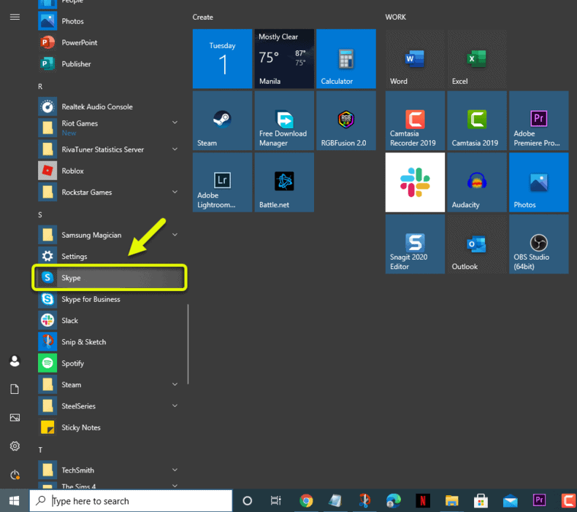
Task: Open Task View on the taskbar
Action: coord(275,500)
